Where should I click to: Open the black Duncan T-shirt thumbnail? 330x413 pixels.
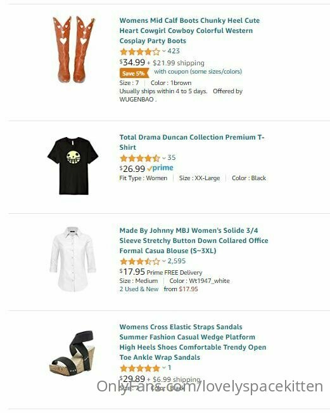click(x=73, y=166)
